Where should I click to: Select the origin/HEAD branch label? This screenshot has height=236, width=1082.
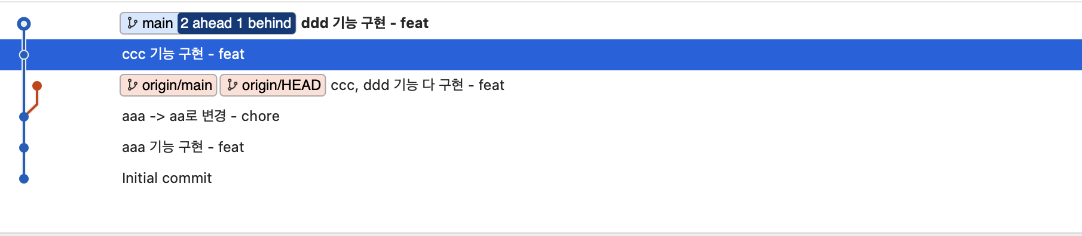[x=273, y=85]
